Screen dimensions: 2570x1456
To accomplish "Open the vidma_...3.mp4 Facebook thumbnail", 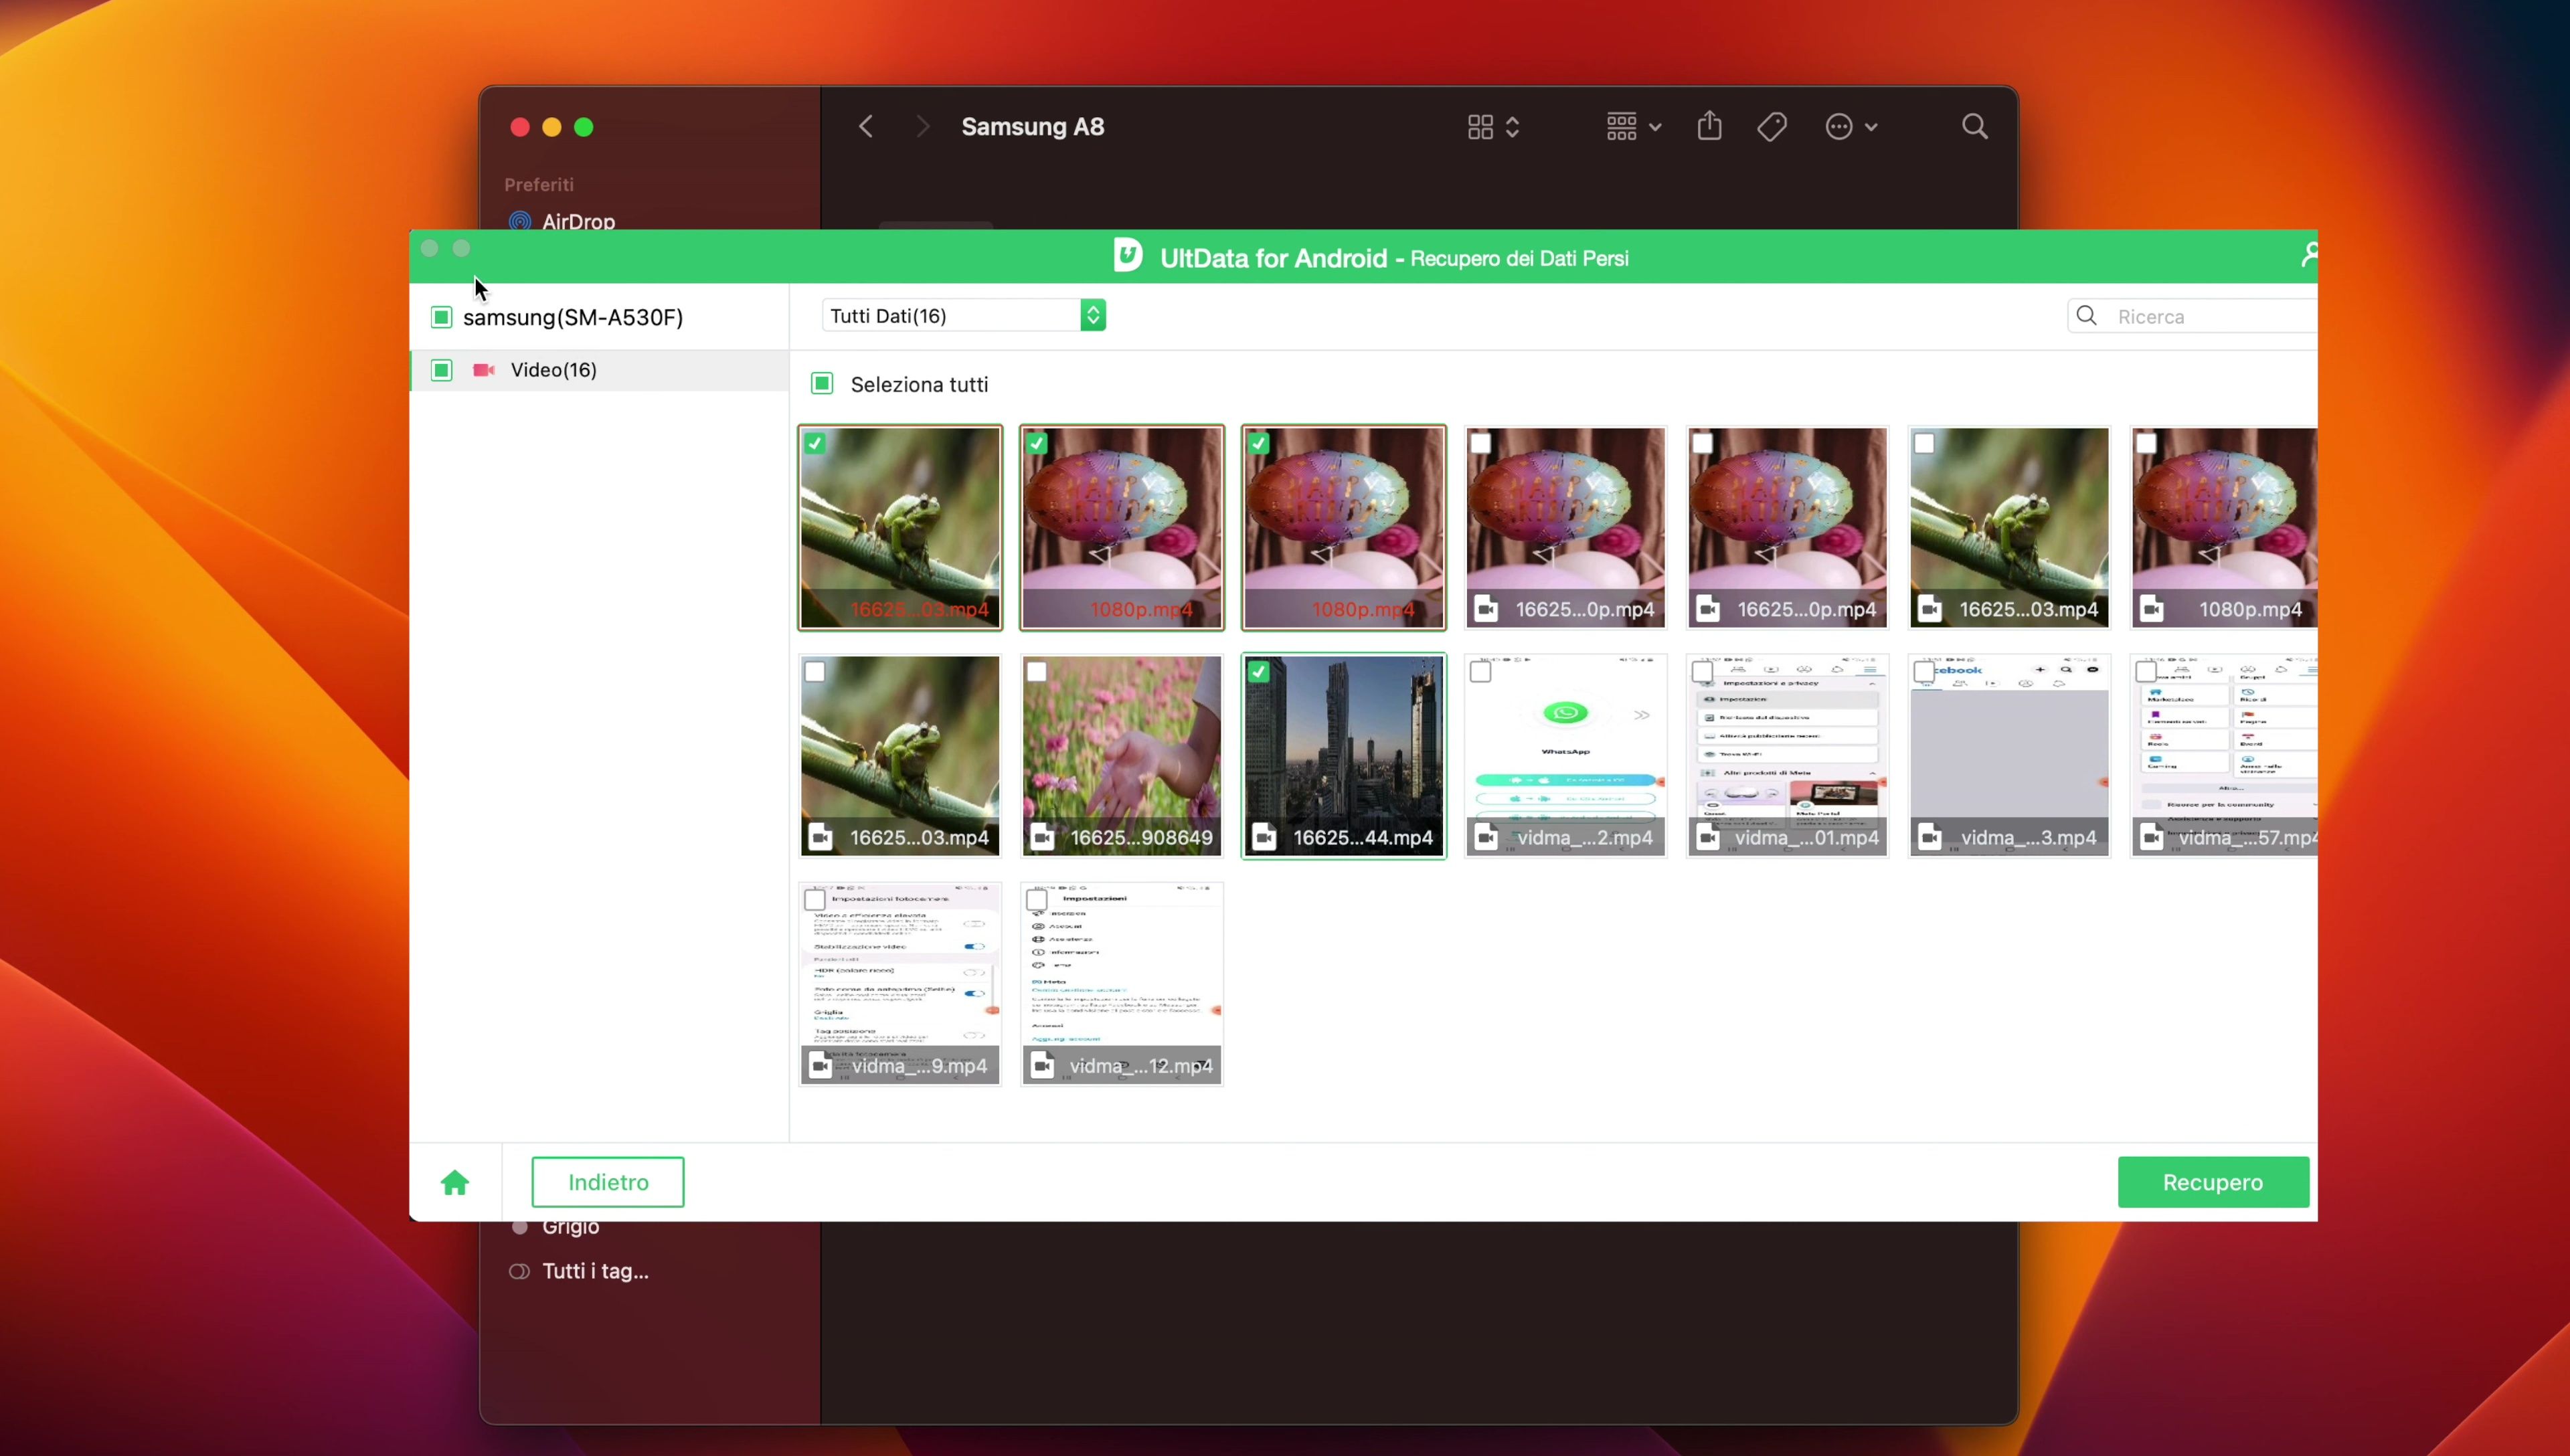I will 2009,756.
